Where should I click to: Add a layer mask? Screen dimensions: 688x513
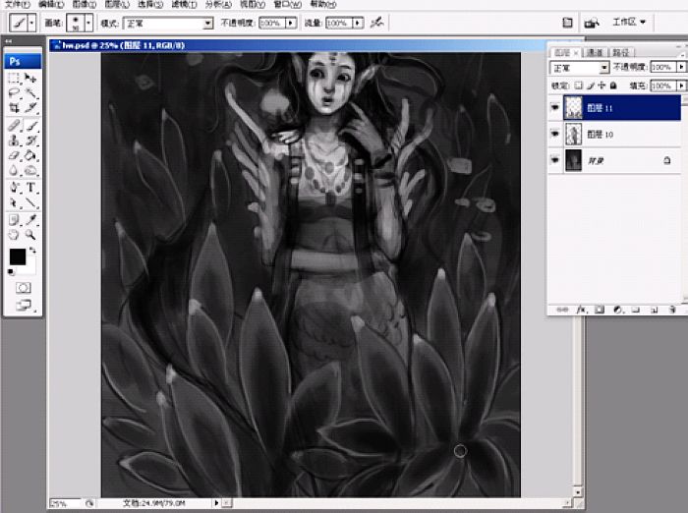point(599,310)
